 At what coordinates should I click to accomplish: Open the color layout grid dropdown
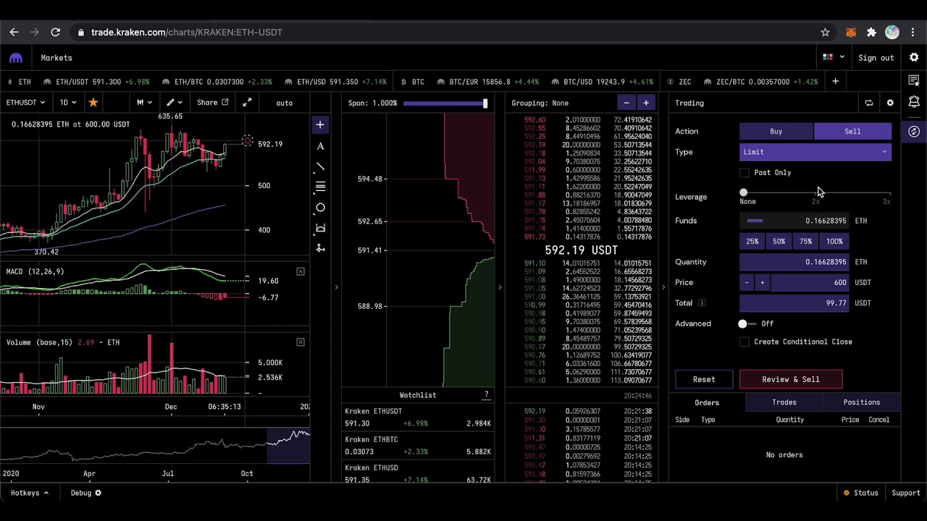[x=834, y=58]
